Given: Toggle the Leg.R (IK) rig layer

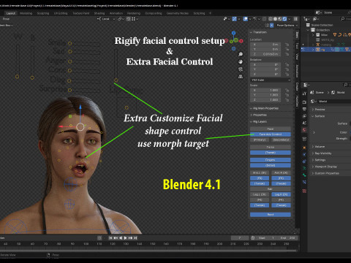Looking at the screenshot, I should pyautogui.click(x=281, y=194).
